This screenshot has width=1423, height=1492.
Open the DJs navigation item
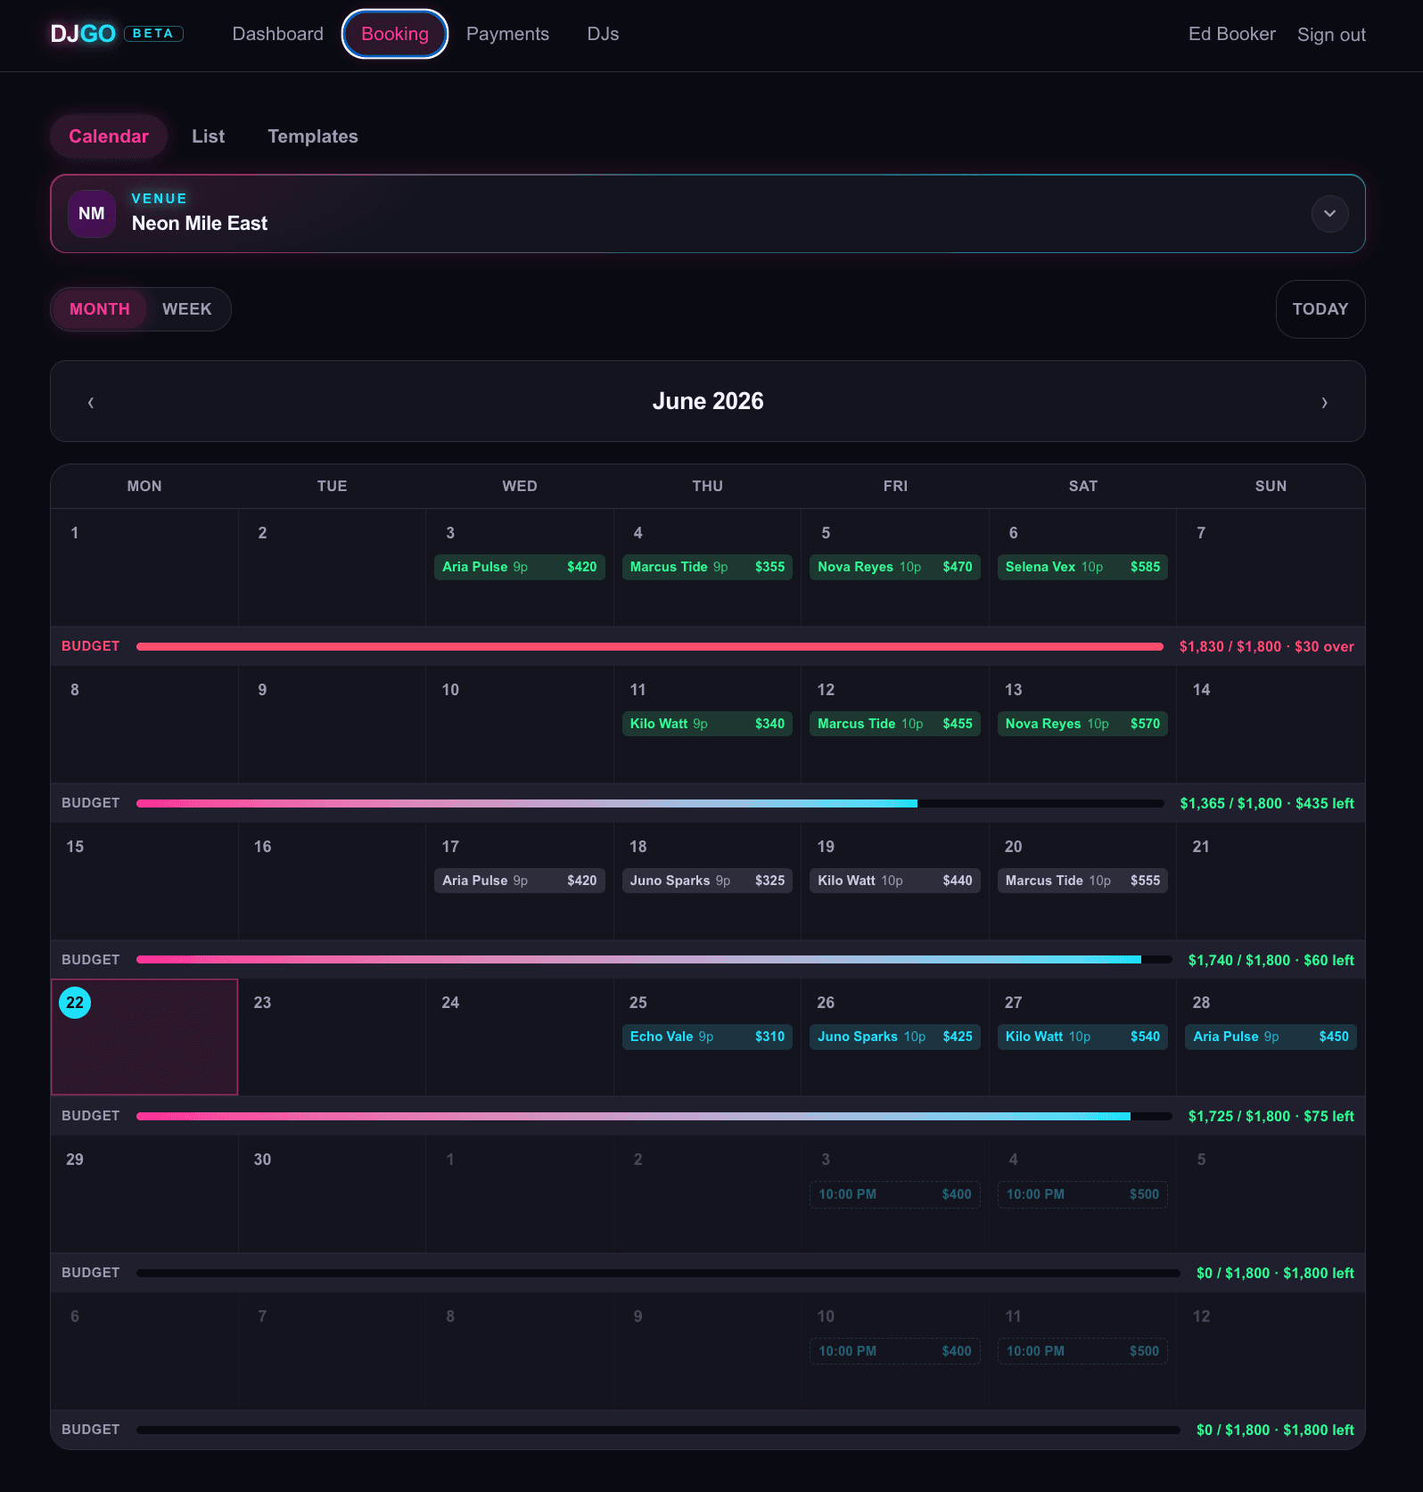(603, 34)
